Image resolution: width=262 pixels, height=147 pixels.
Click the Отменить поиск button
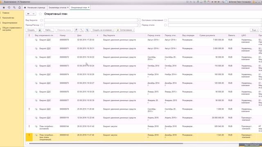click(64, 30)
